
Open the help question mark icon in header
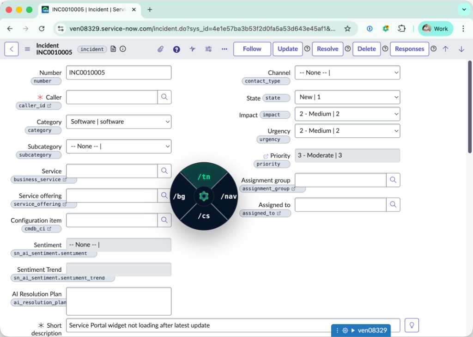[x=176, y=49]
